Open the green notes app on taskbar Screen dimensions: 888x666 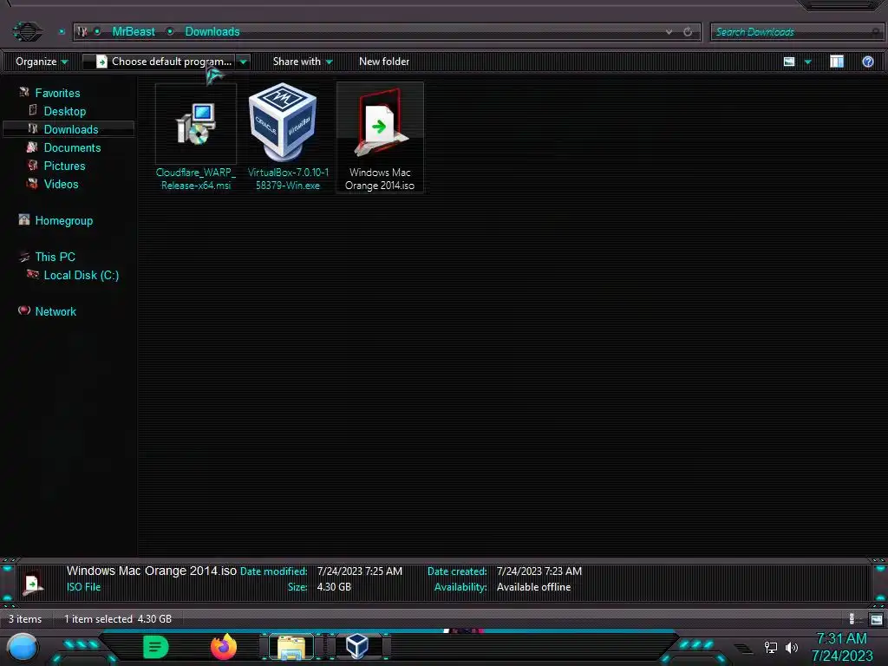[156, 647]
